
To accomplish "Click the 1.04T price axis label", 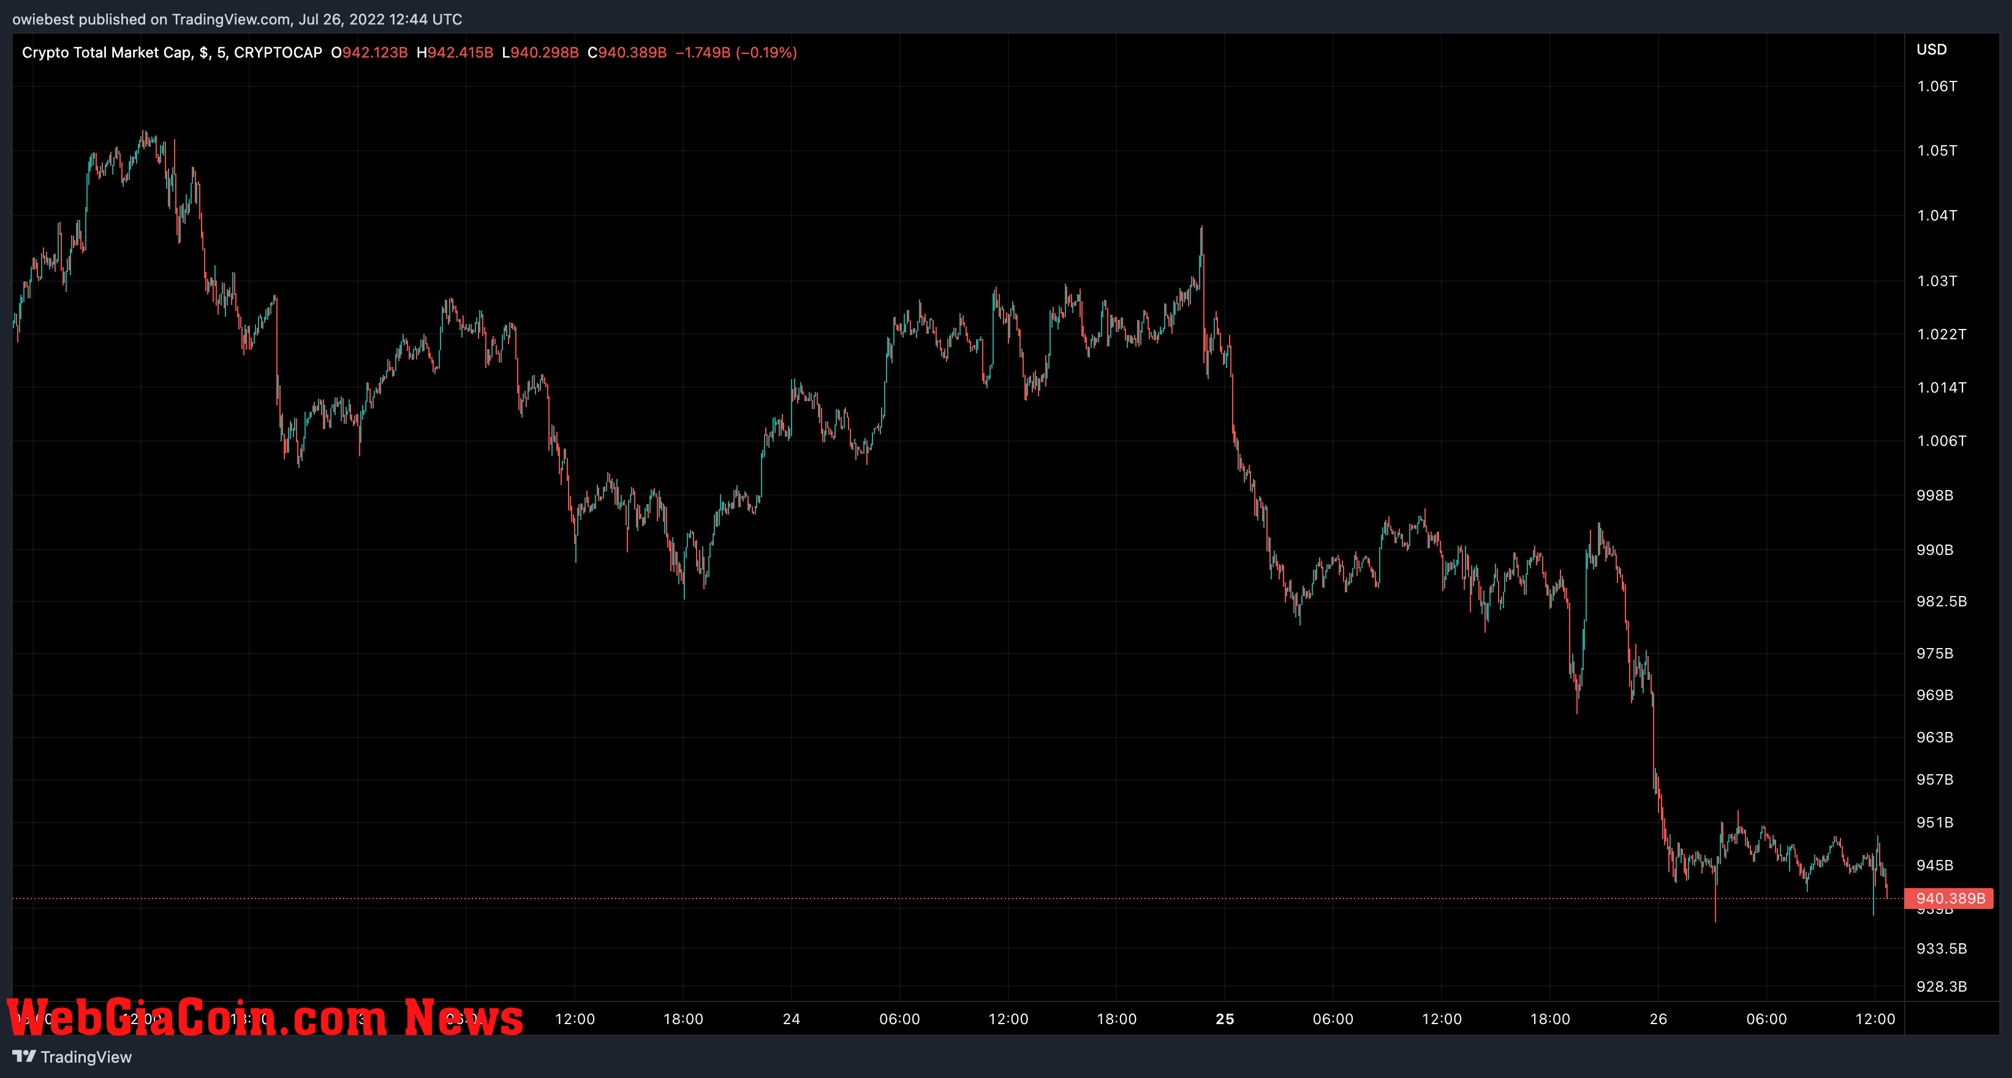I will pos(1937,214).
